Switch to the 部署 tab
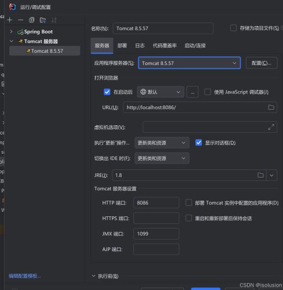The height and width of the screenshot is (290, 283). [122, 46]
